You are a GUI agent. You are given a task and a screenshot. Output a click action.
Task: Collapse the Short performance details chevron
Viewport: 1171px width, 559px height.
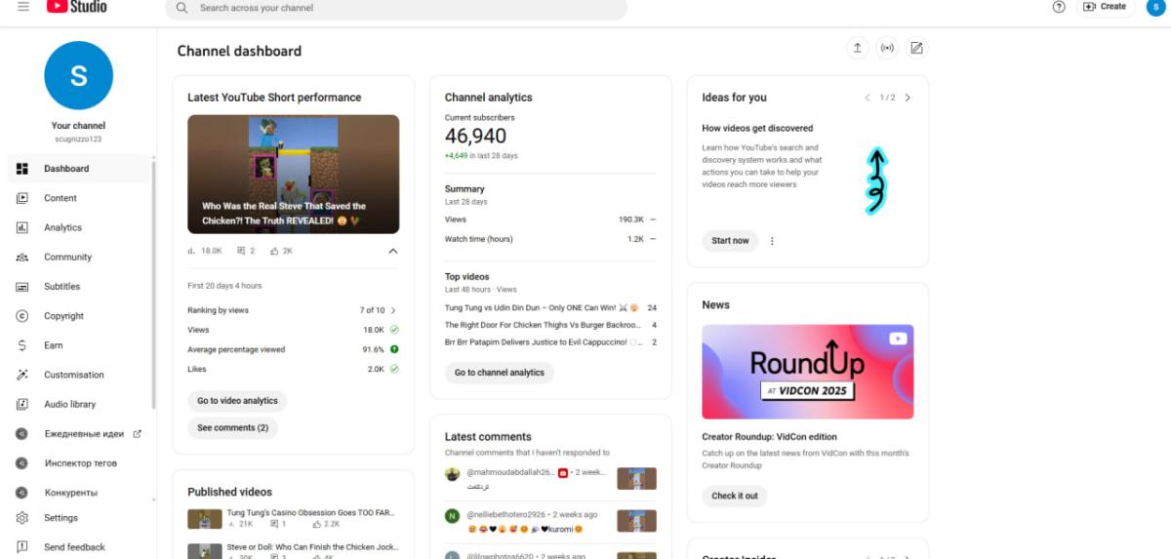pos(392,251)
